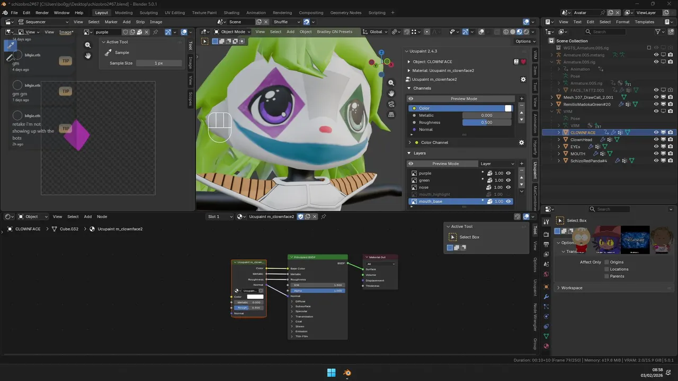Image resolution: width=678 pixels, height=381 pixels.
Task: Click the zoom magnifier in image editor
Action: [88, 45]
